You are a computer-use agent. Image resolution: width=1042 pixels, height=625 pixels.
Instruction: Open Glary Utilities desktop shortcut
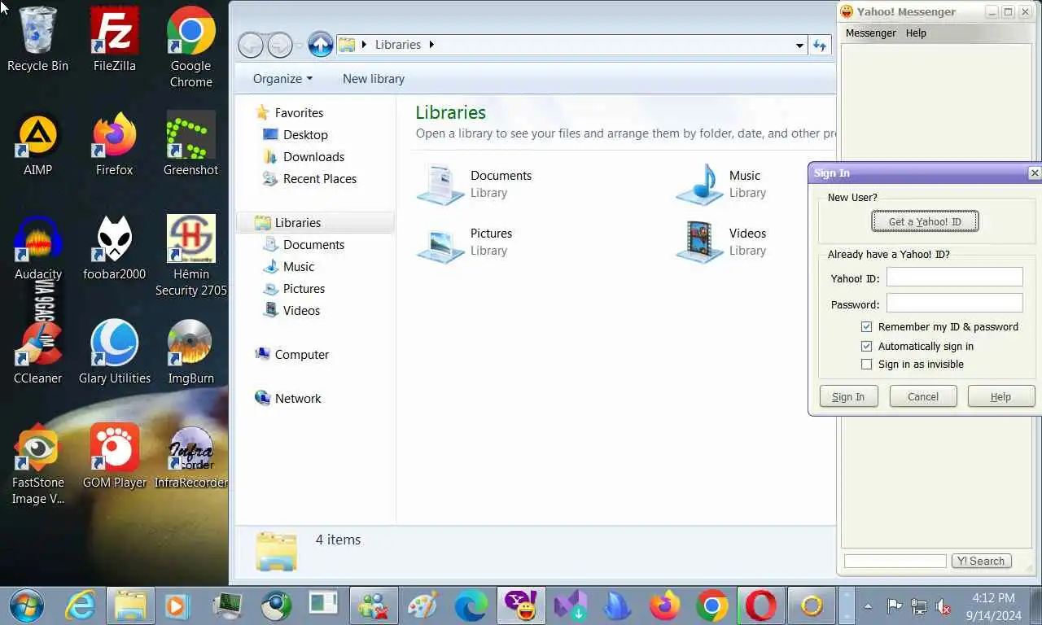click(114, 352)
